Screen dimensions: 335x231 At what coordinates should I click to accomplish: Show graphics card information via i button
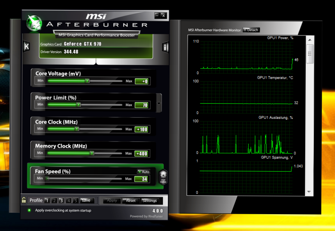pos(166,47)
